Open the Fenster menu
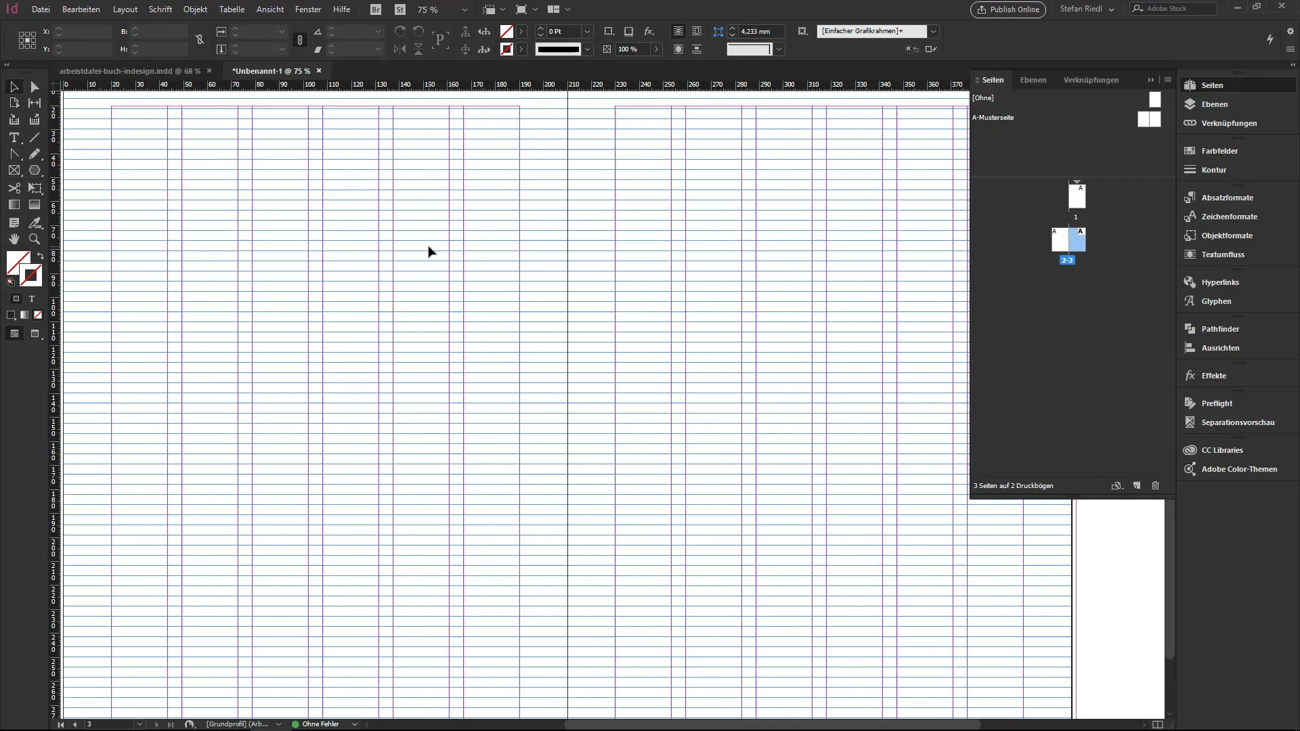 308,9
